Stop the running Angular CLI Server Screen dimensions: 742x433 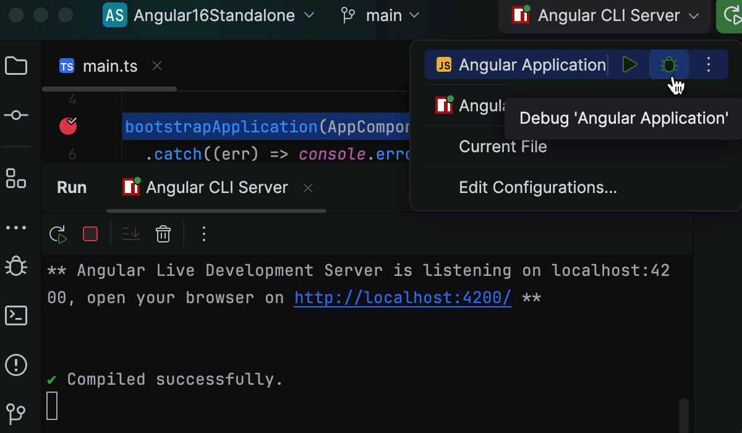90,234
